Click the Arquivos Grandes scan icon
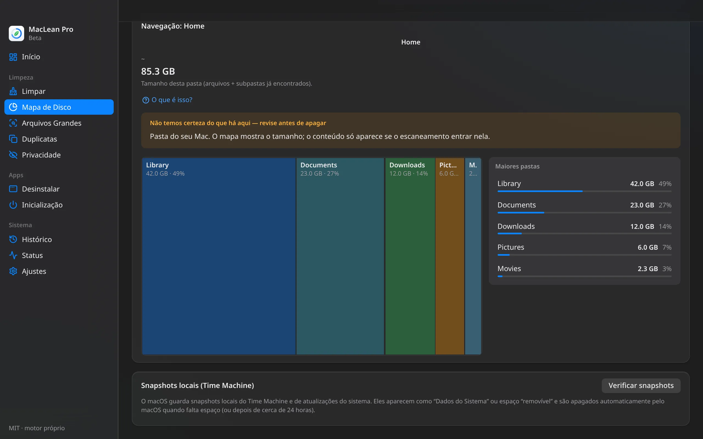Viewport: 703px width, 439px height. [x=13, y=123]
